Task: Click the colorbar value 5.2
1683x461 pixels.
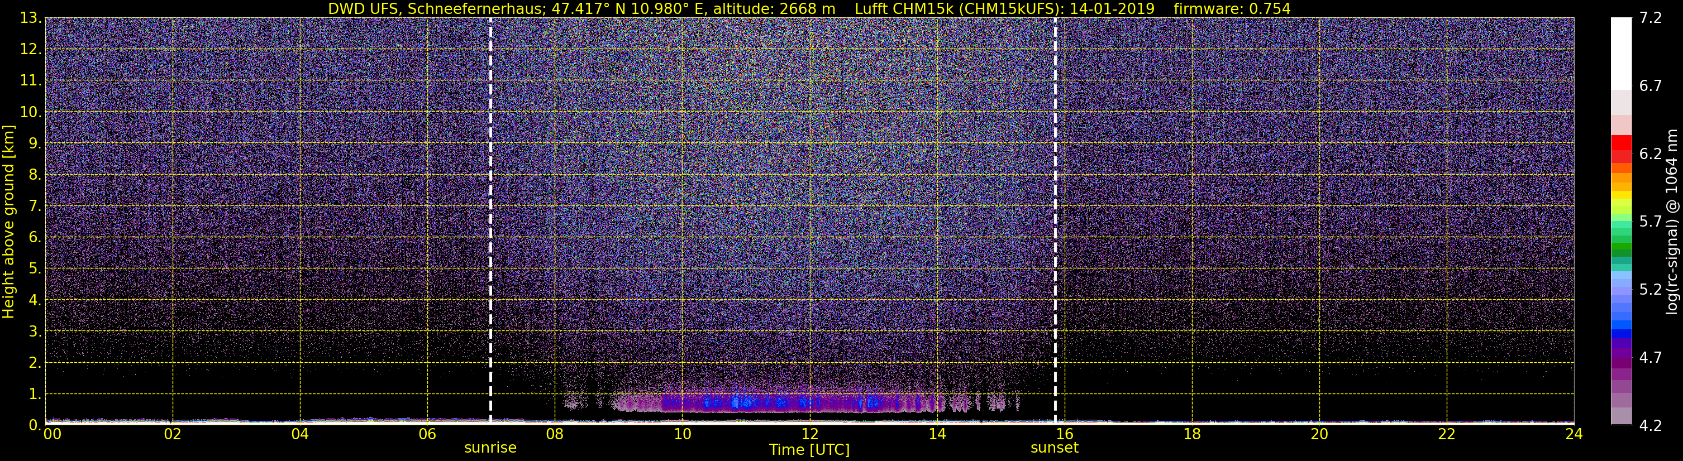Action: (x=1651, y=290)
